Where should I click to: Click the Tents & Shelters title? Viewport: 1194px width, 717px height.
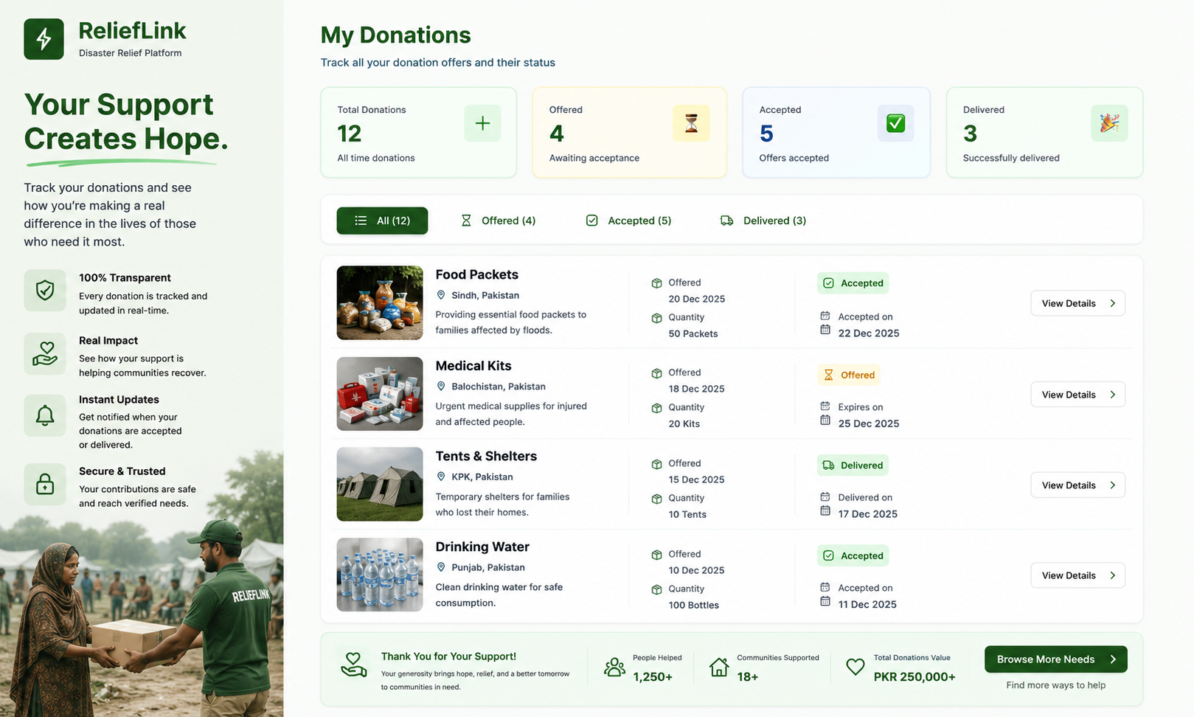(486, 456)
